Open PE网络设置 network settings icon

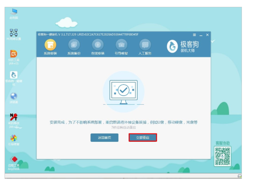(x=14, y=33)
